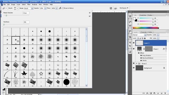Viewport: 169px width, 95px height.
Task: Enable Erase to History checkbox
Action: 63,8
